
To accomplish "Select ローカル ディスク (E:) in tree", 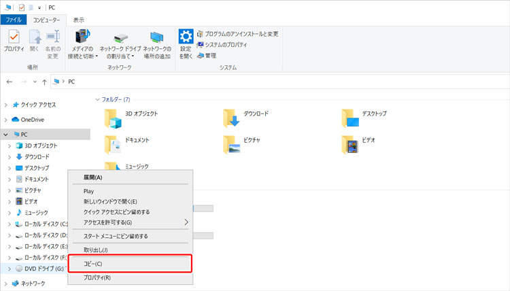I will point(41,246).
